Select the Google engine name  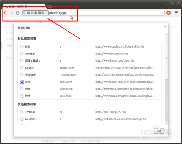(x=30, y=68)
